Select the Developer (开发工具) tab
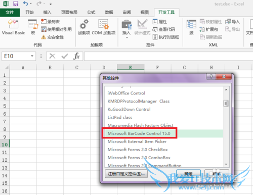The width and height of the screenshot is (253, 195). [166, 12]
